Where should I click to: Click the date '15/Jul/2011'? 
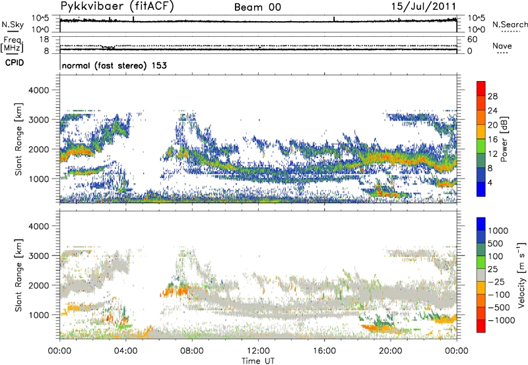point(424,7)
